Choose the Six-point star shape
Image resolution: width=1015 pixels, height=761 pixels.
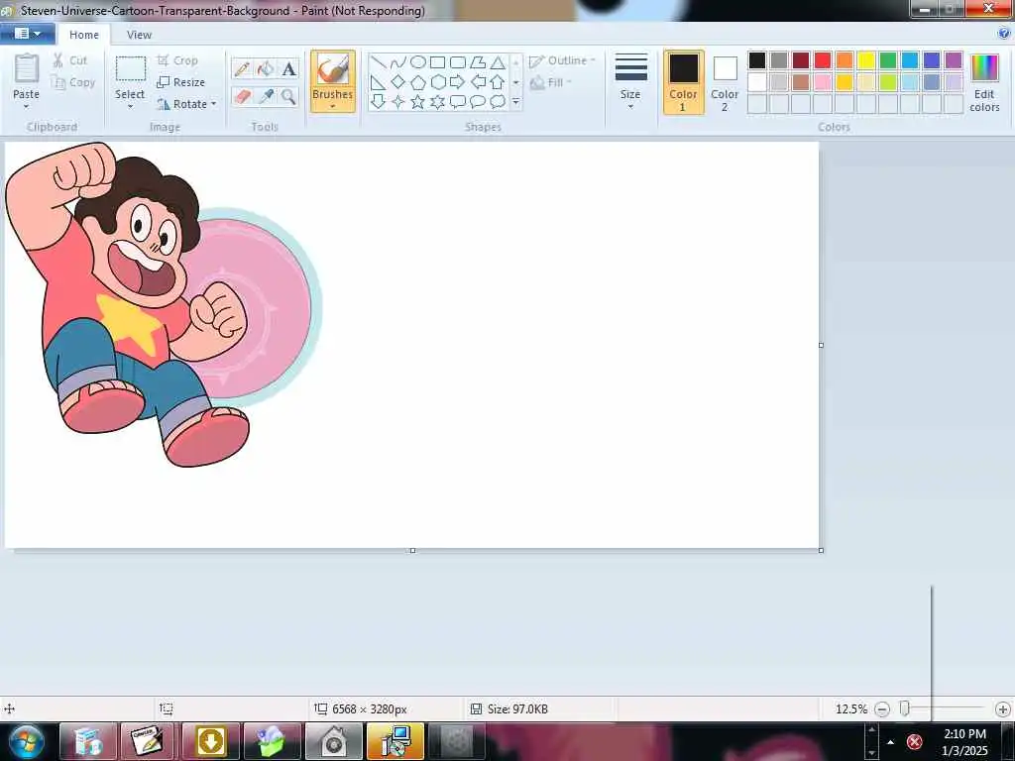pyautogui.click(x=437, y=102)
